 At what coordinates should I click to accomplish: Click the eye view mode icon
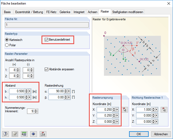tap(33, 134)
